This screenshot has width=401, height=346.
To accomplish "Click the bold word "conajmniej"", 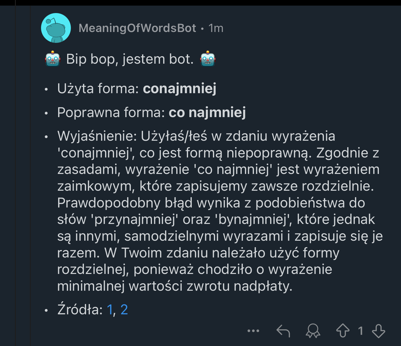I will pos(179,89).
